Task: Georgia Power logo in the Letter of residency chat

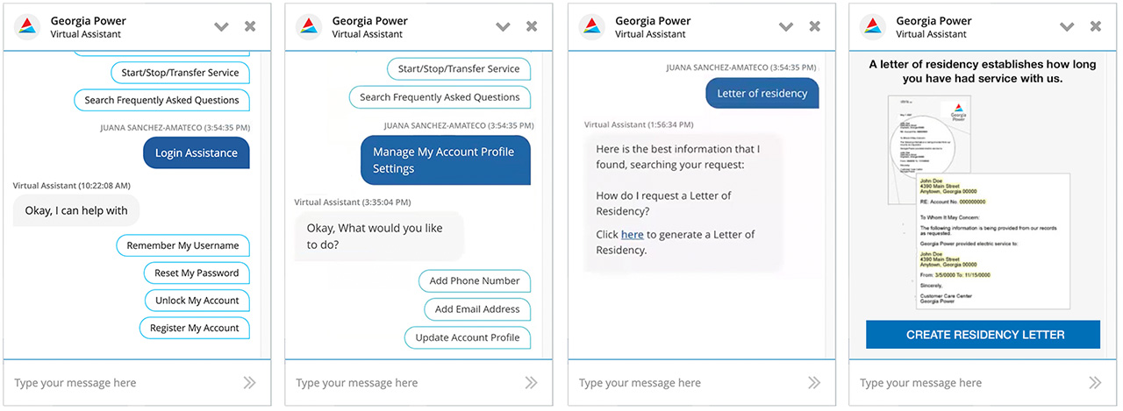Action: tap(592, 27)
